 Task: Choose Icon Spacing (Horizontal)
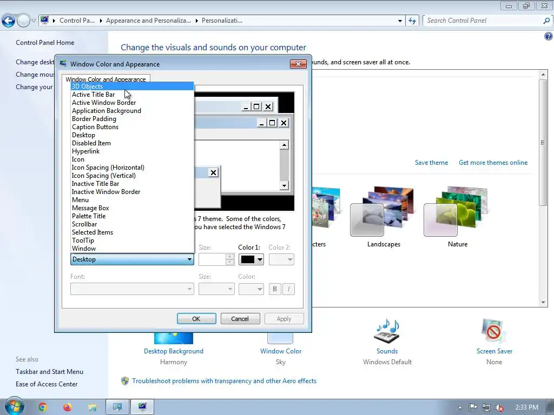(x=132, y=168)
